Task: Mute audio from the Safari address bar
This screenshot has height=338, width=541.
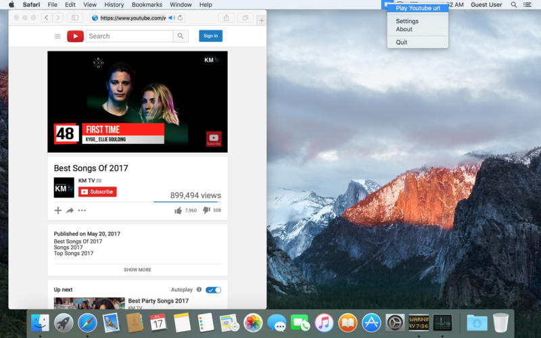Action: 172,18
